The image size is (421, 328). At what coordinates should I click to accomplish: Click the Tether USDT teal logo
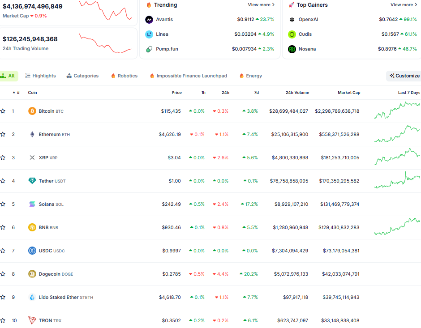coord(31,180)
